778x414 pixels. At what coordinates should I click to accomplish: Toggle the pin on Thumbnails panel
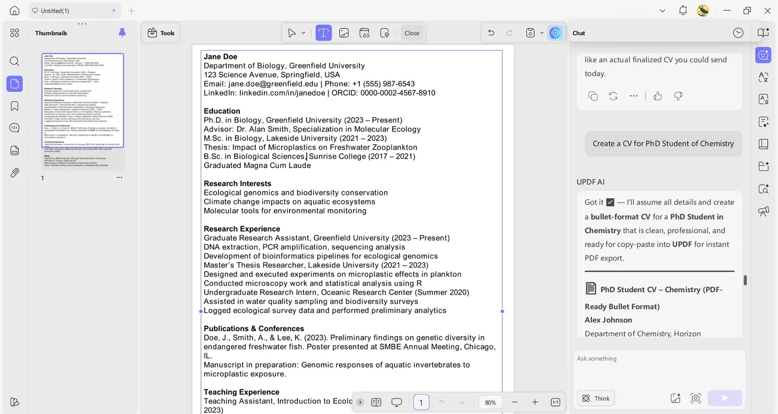point(122,33)
